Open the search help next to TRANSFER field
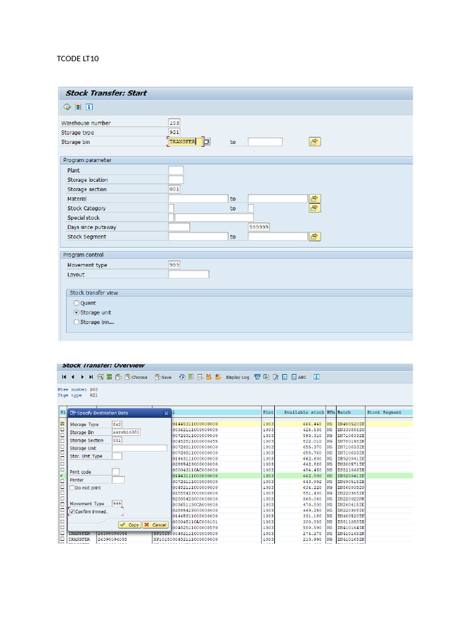This screenshot has width=470, height=627. (207, 141)
